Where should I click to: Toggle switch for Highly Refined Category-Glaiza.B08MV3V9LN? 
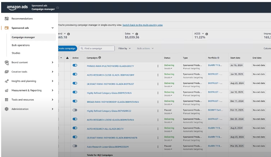75,92
